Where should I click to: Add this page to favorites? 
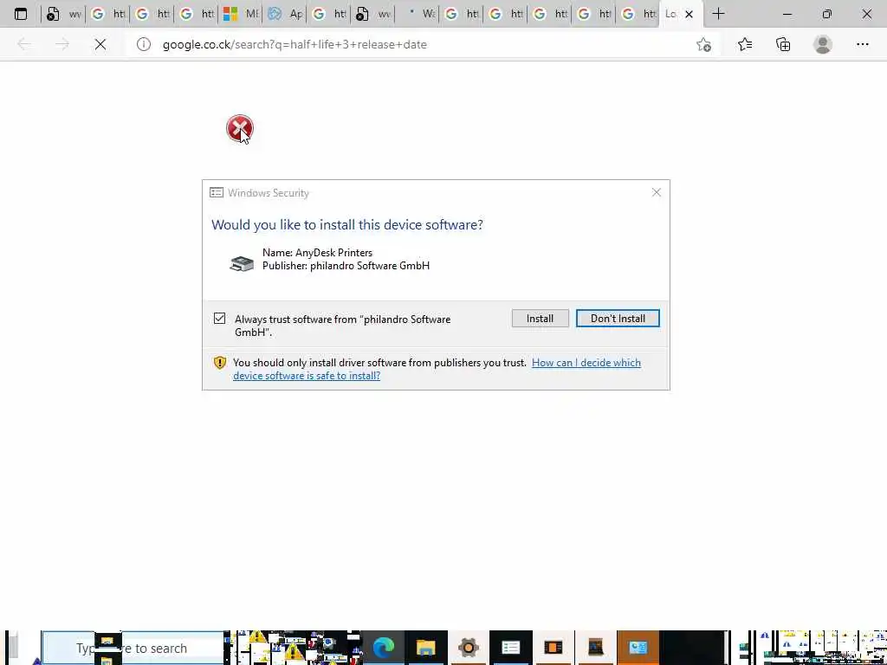[x=703, y=44]
